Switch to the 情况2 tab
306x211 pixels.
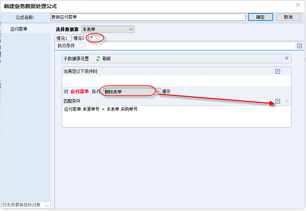pyautogui.click(x=79, y=38)
